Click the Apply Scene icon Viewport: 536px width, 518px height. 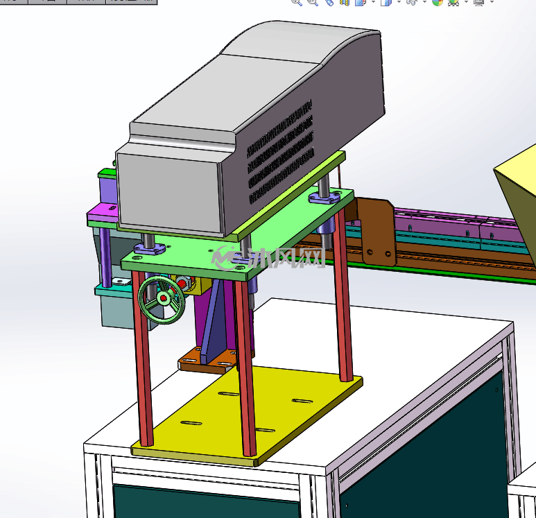(x=453, y=2)
